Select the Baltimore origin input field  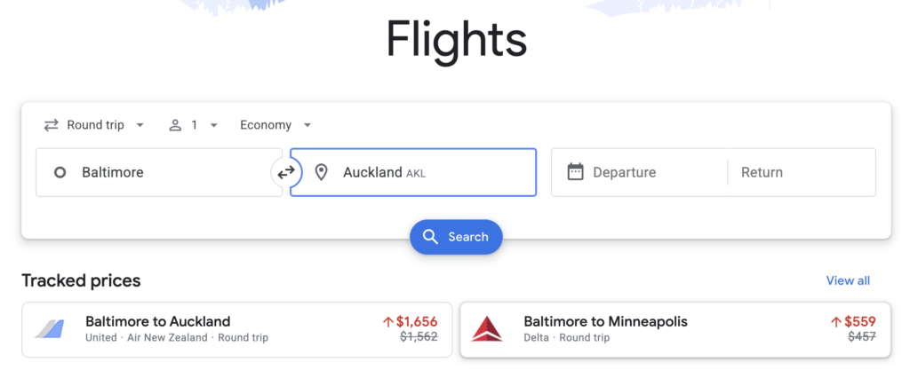(159, 172)
